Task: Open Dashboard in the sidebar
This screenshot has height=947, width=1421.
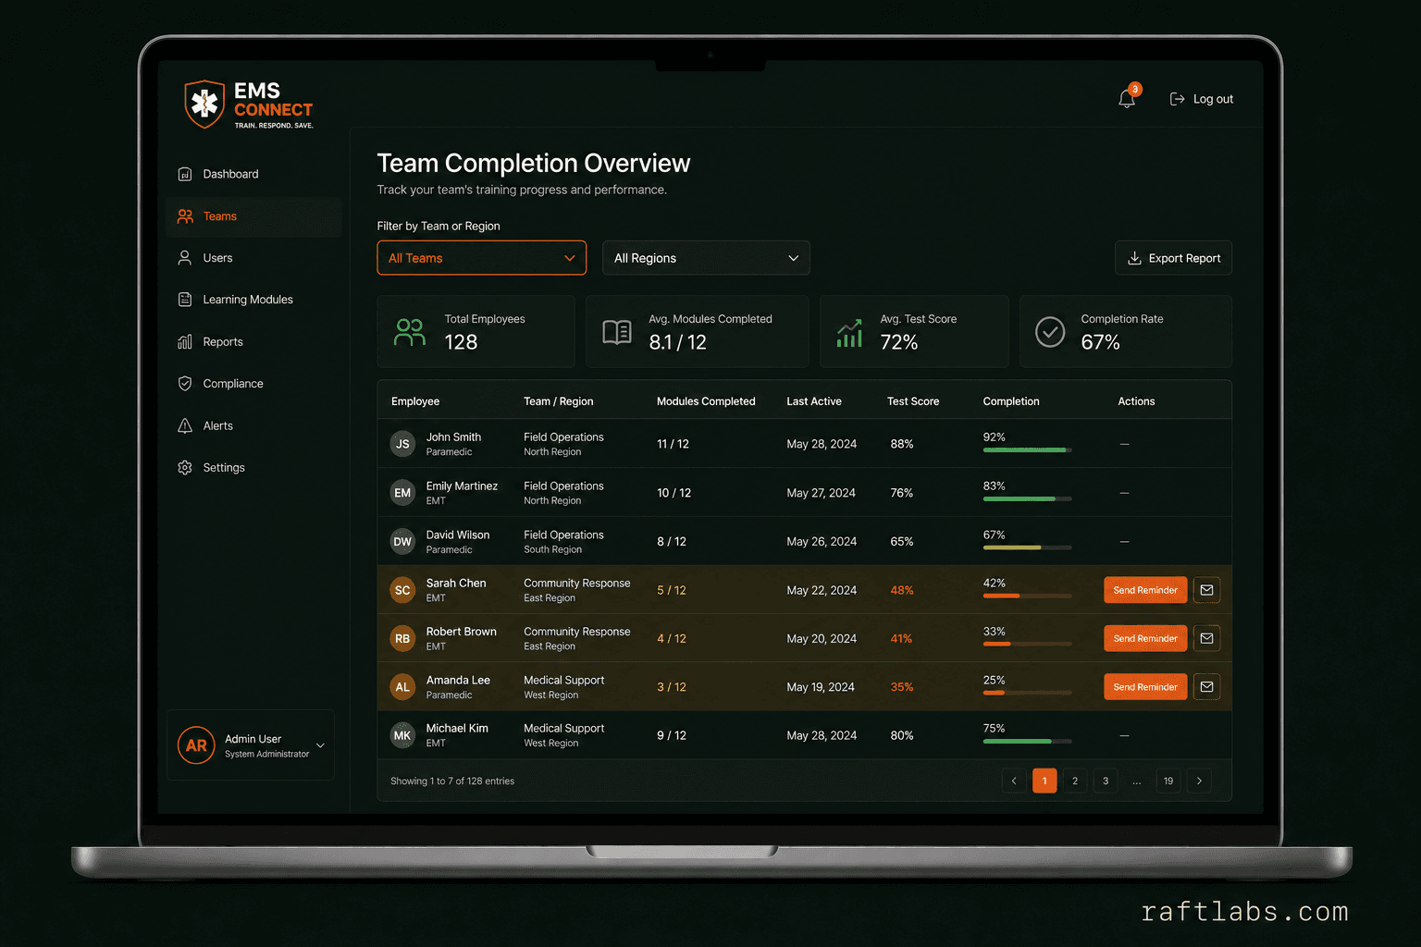Action: pyautogui.click(x=253, y=174)
